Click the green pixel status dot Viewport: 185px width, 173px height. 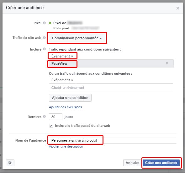pyautogui.click(x=50, y=23)
